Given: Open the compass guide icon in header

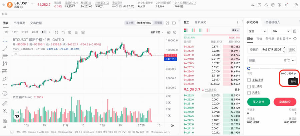Looking at the screenshot, I should click(x=273, y=5).
